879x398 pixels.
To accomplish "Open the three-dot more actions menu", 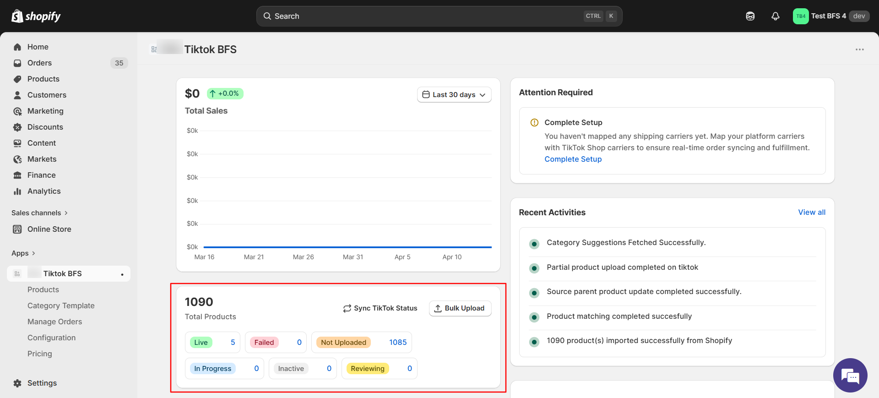I will 859,49.
